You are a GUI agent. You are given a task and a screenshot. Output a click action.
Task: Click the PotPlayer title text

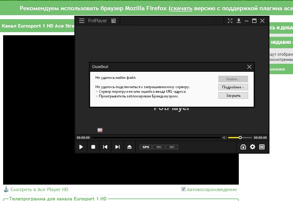tap(98, 21)
